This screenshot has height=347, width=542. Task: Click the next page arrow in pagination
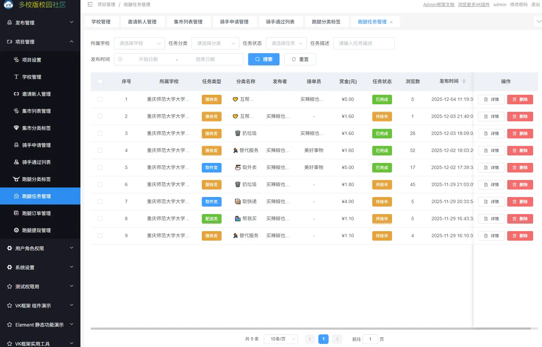(337, 339)
